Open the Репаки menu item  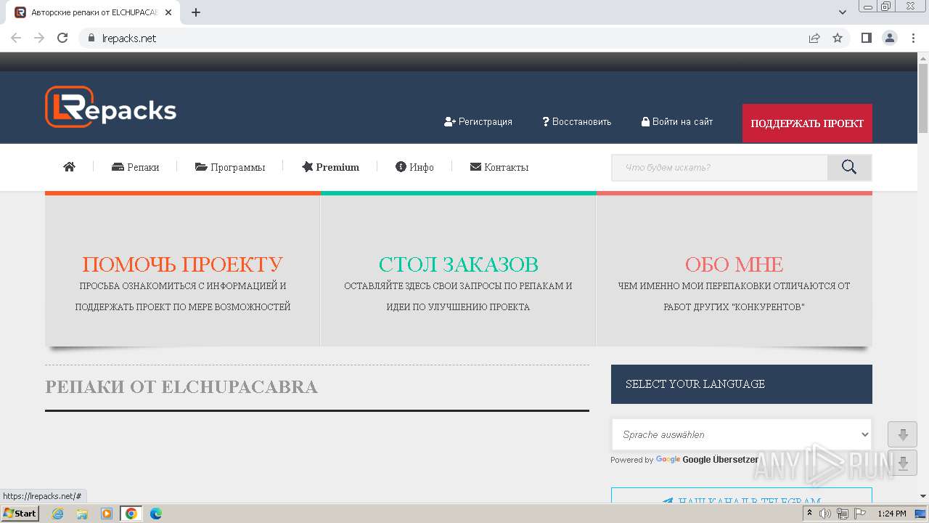(136, 167)
